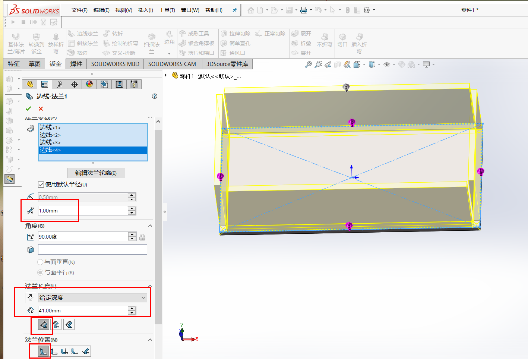This screenshot has height=359, width=528.
Task: Click the 41.00mm flange length field
Action: click(83, 311)
